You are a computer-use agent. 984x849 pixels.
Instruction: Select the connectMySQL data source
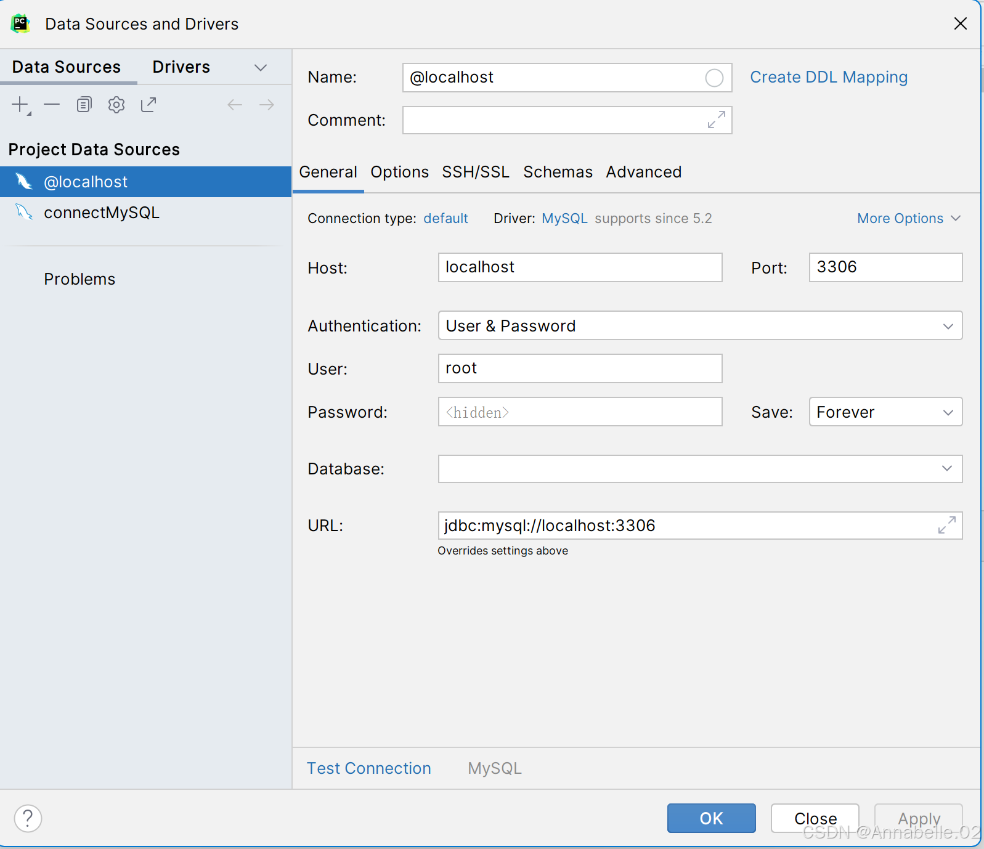point(145,213)
